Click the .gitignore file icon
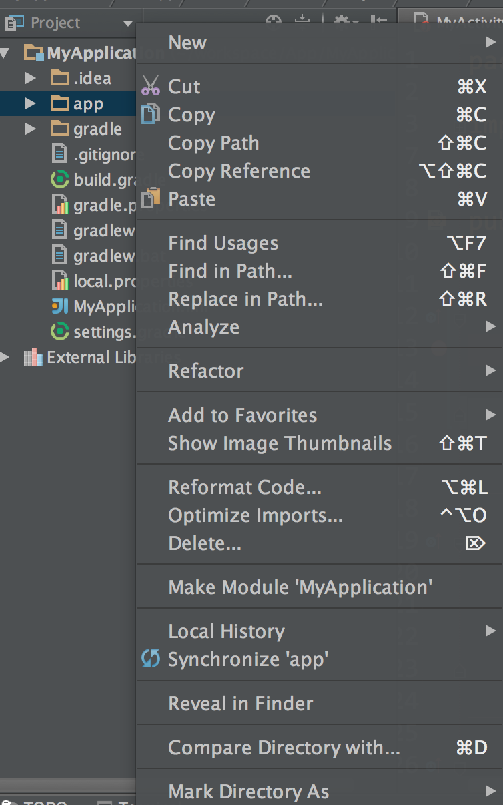Viewport: 503px width, 805px height. coord(60,154)
